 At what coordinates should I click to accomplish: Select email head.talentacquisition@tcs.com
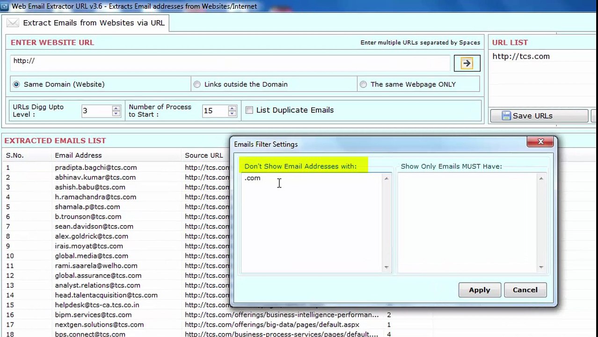click(106, 295)
